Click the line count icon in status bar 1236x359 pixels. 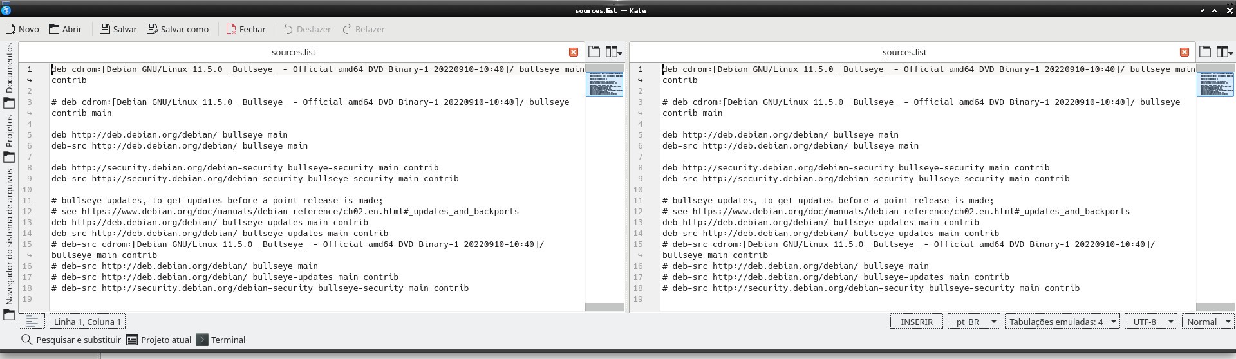click(x=32, y=321)
